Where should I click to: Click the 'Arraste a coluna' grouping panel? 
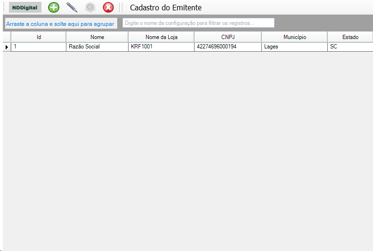61,24
